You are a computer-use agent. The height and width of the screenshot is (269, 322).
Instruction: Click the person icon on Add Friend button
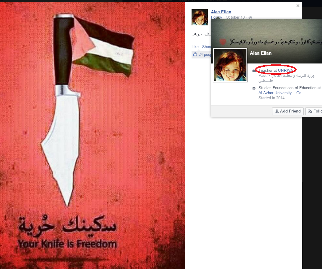[x=277, y=111]
